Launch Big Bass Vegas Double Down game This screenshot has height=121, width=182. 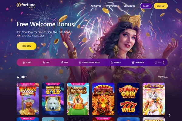point(28,99)
